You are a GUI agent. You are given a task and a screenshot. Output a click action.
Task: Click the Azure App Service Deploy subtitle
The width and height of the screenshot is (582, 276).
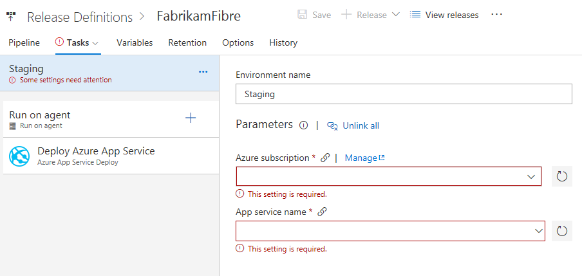(78, 163)
